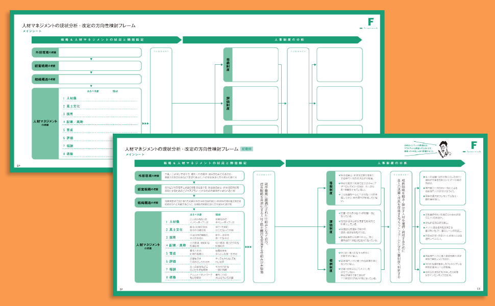Image resolution: width=495 pixels, height=306 pixels.
Task: Click the 人材マネジメント side label on the example slide
Action: coord(148,246)
